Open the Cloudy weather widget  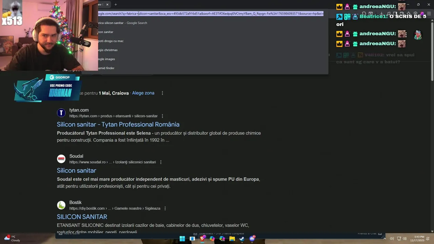click(12, 239)
